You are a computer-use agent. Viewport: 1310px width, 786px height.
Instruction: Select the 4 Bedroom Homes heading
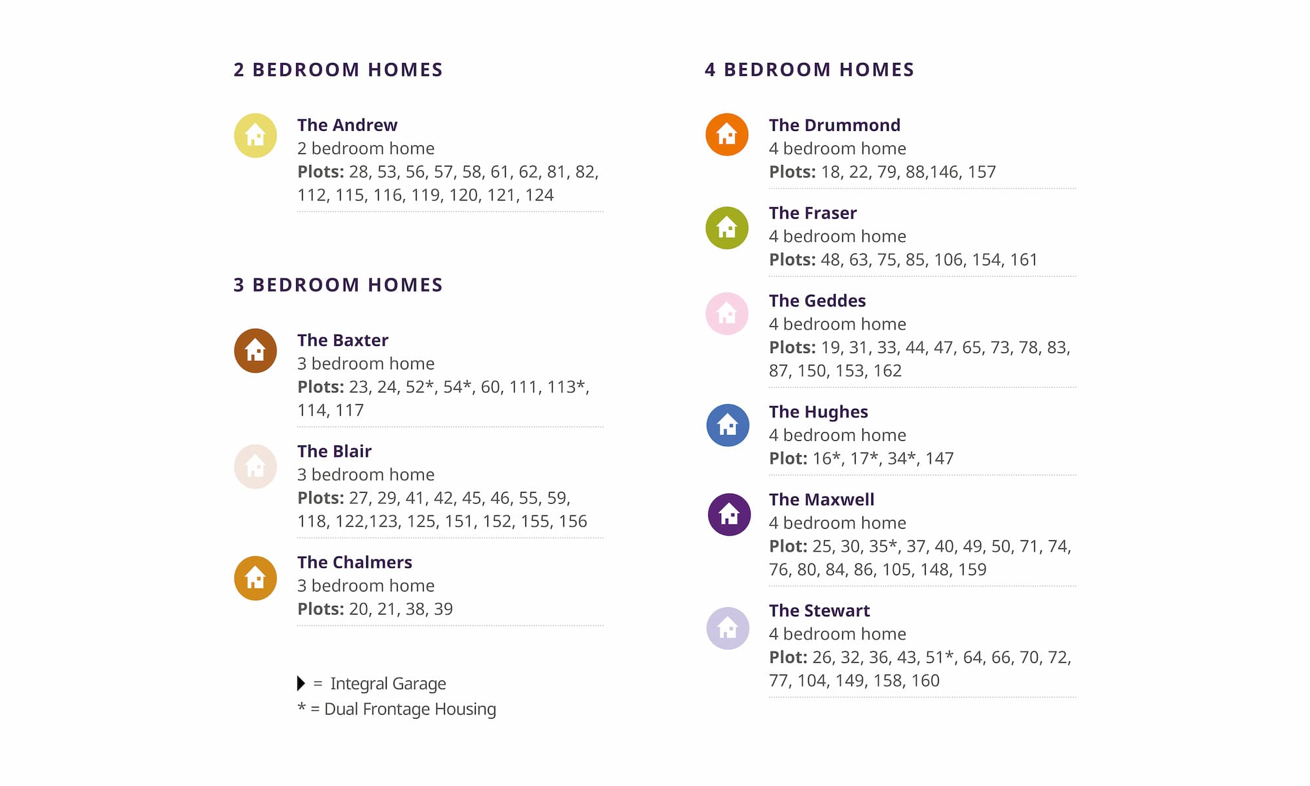click(809, 70)
